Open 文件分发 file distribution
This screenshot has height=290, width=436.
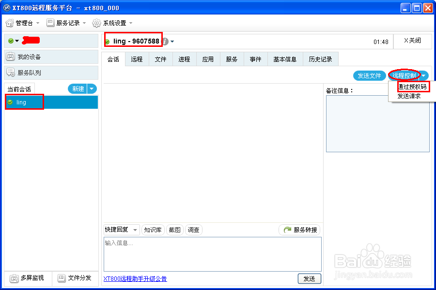pos(62,278)
